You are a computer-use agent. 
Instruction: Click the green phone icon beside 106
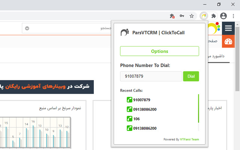[129, 119]
